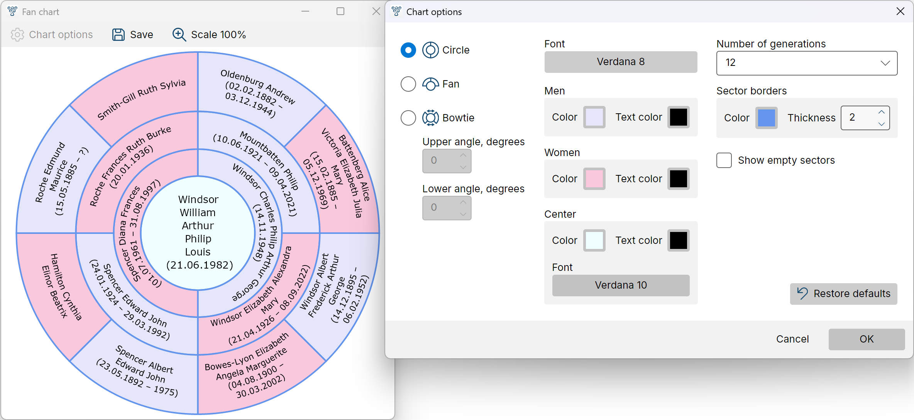Click the Restore defaults button

(x=844, y=294)
